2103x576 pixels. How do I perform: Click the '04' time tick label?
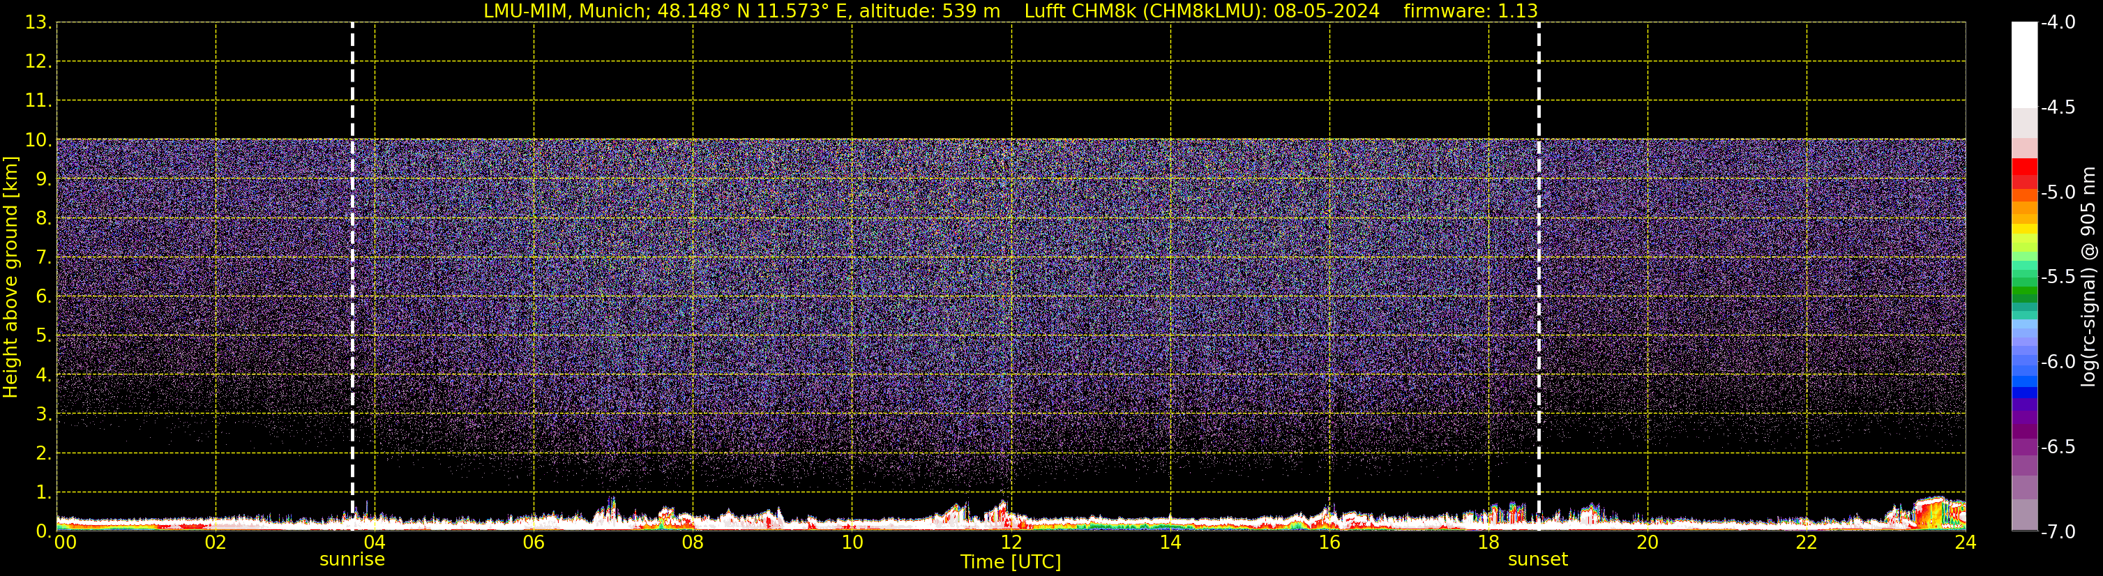[x=375, y=543]
